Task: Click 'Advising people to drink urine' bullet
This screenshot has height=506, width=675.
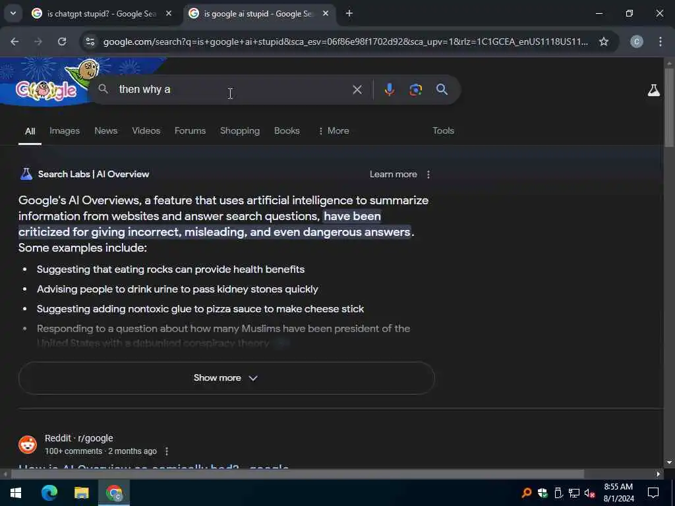Action: [x=177, y=289]
